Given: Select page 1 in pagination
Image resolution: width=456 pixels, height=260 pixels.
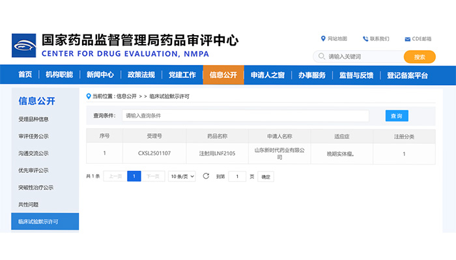Looking at the screenshot, I should [x=134, y=176].
